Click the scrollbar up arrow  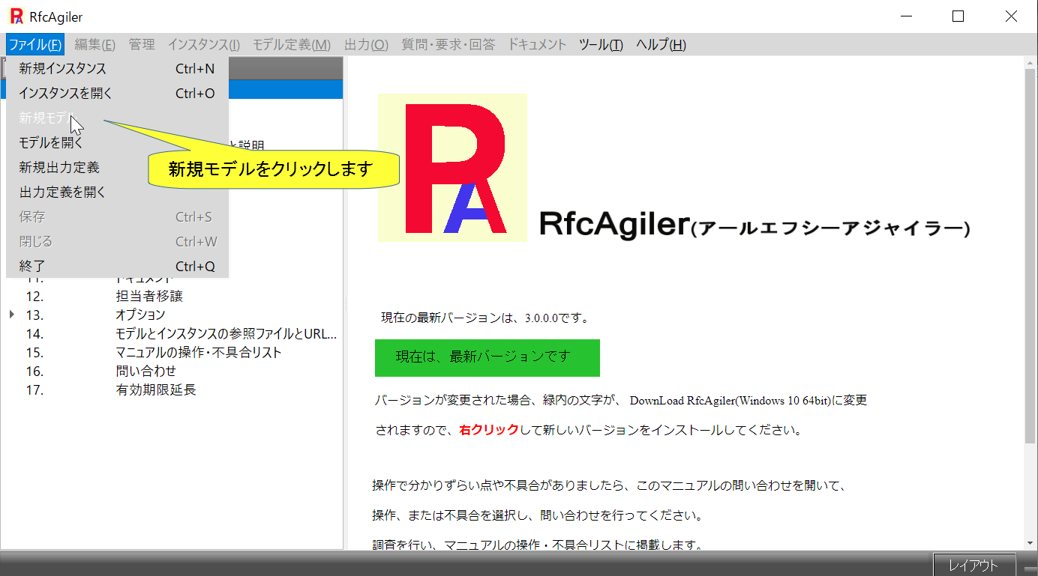1030,63
